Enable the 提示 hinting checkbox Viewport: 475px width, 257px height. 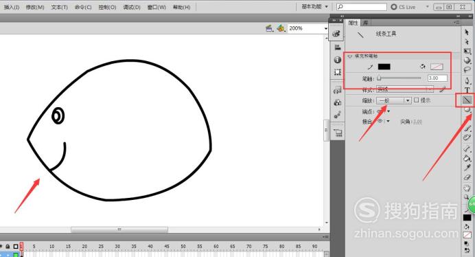pyautogui.click(x=416, y=100)
